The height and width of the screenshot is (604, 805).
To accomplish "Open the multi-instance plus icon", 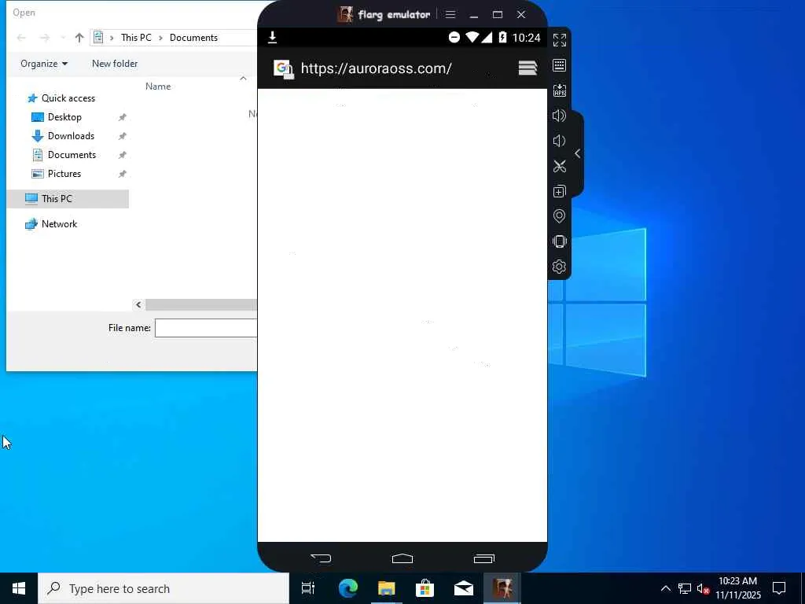I will coord(559,191).
